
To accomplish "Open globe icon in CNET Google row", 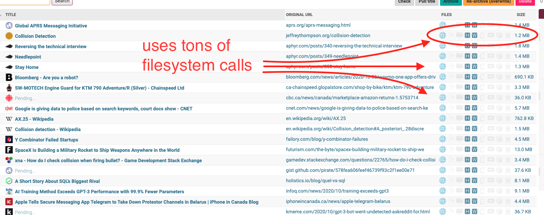I will pyautogui.click(x=443, y=108).
